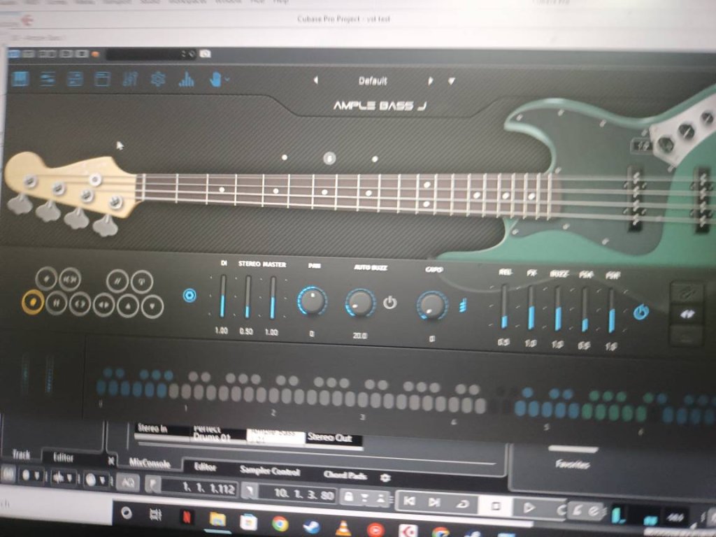Adjust the BUZZ slider

coord(558,308)
